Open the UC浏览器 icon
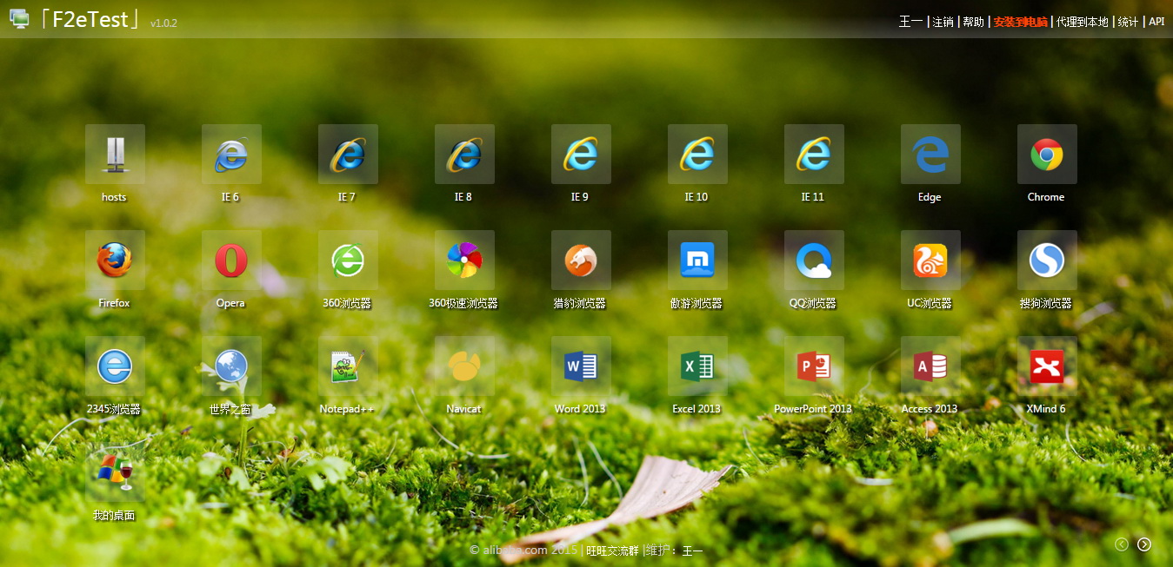 click(x=930, y=260)
